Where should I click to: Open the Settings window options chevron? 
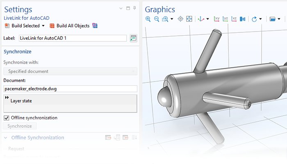121,8
